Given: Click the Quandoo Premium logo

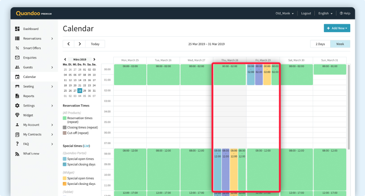Looking at the screenshot, I should (x=34, y=13).
